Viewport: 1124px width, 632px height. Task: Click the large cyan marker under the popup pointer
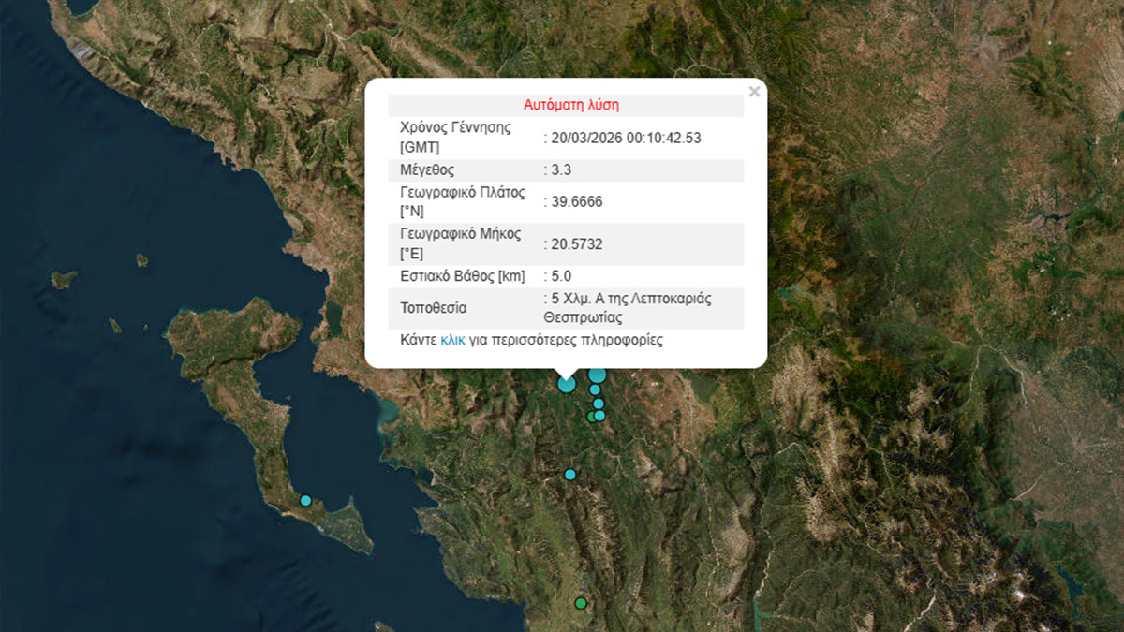coord(567,383)
